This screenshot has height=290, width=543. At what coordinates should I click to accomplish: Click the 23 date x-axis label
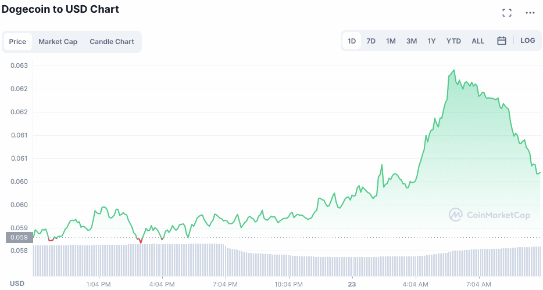pyautogui.click(x=352, y=284)
